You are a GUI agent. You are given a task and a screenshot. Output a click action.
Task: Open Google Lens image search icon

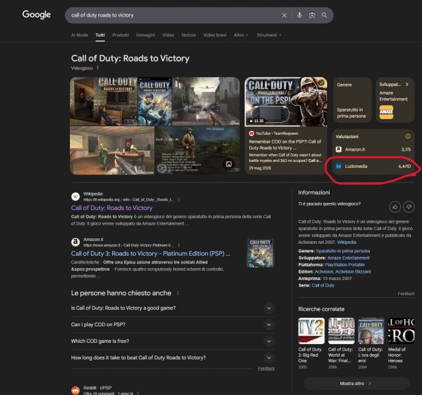[311, 15]
